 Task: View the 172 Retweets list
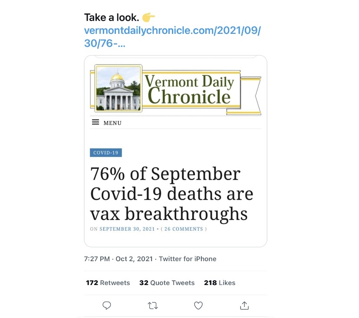tap(108, 283)
